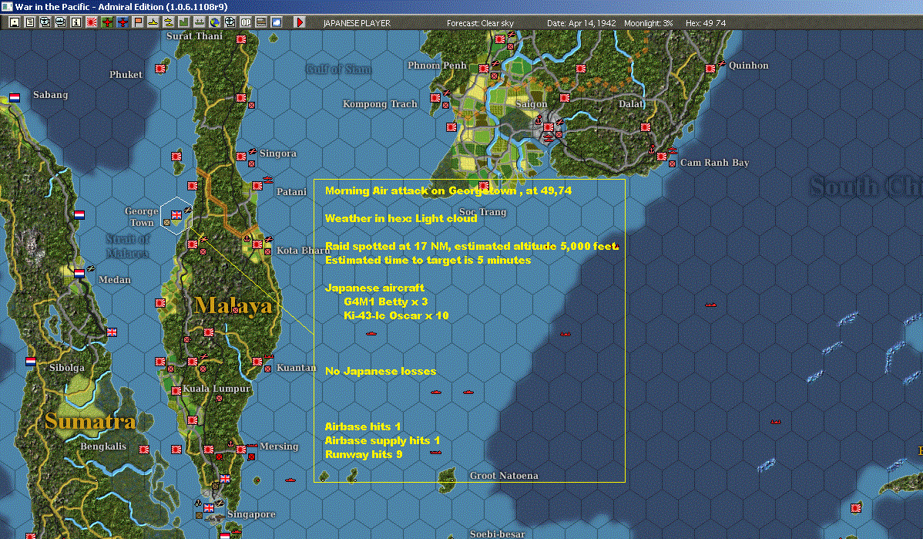
Task: Select the Japanese base flag at Bengkalis
Action: pyautogui.click(x=143, y=450)
